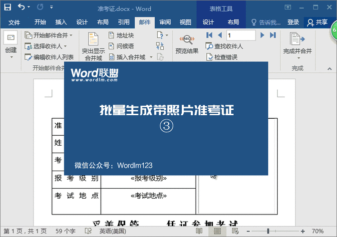Open the 设计 tab next to 插入
Screen dimensions: 337x237
click(82, 22)
